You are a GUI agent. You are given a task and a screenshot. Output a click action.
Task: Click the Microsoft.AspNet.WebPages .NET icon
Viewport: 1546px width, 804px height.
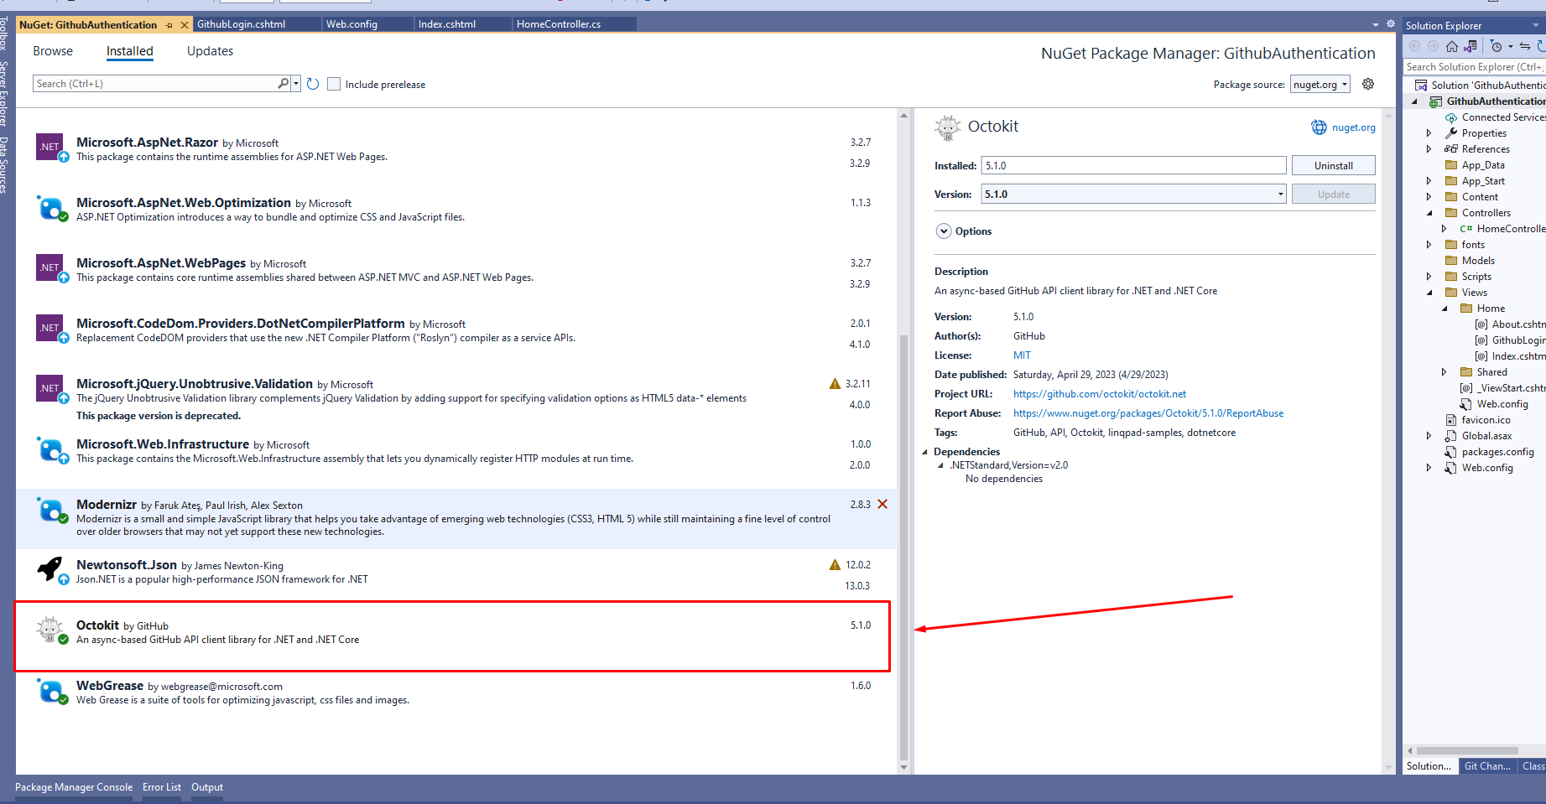(50, 267)
